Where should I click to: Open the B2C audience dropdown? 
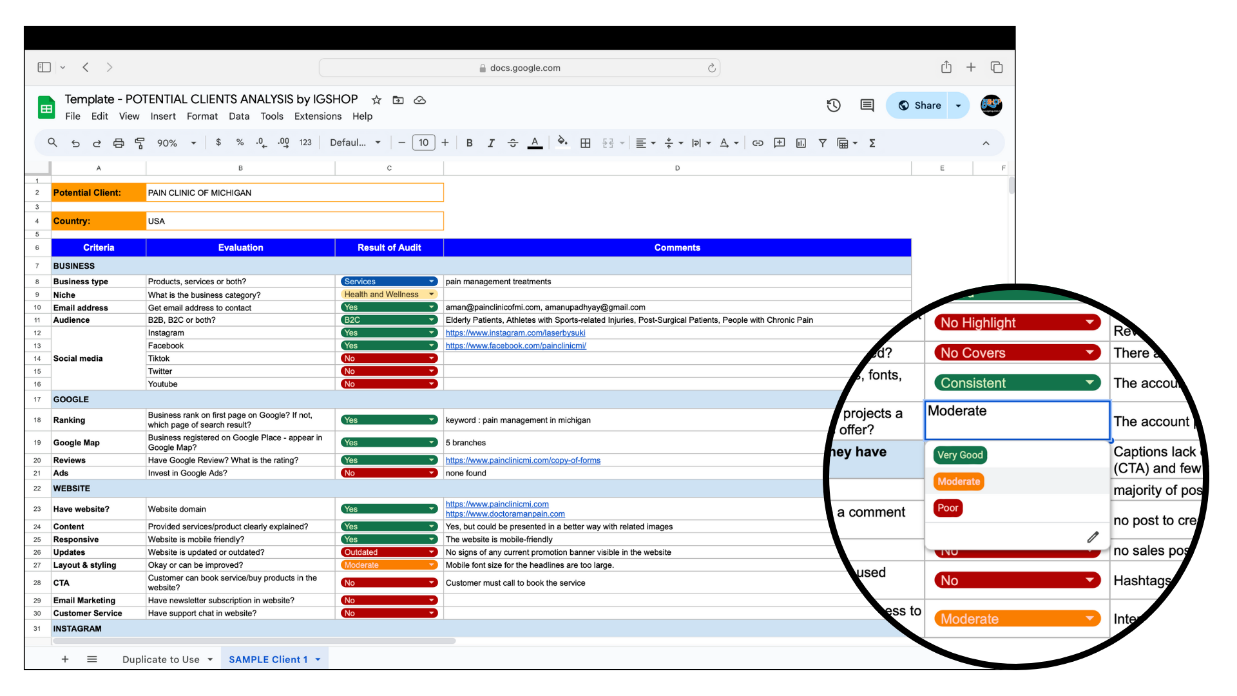tap(389, 320)
